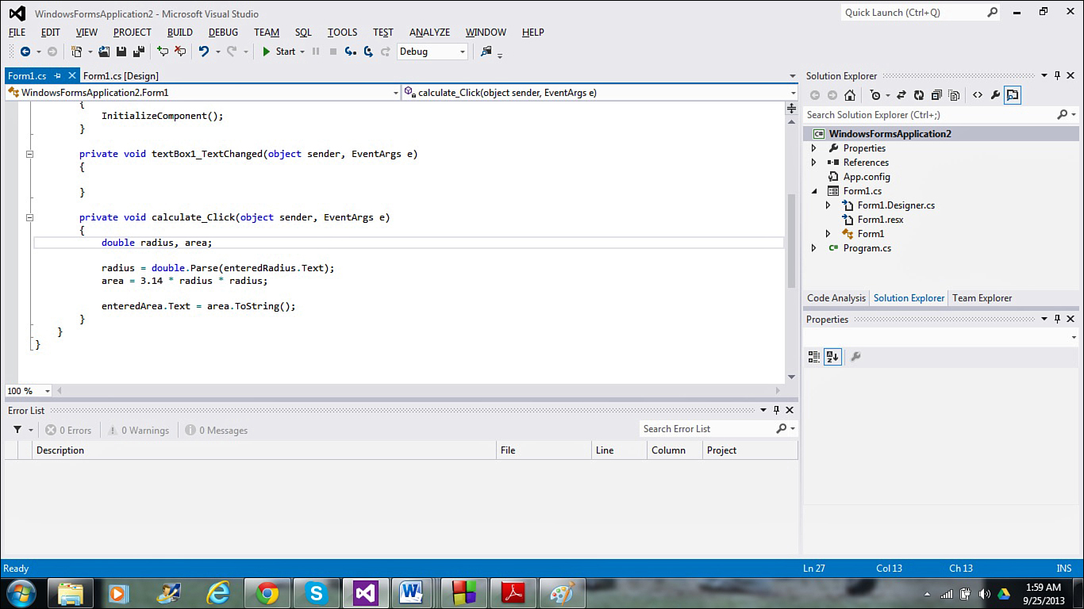Select Form1.resx in Solution Explorer
This screenshot has width=1084, height=609.
coord(880,220)
